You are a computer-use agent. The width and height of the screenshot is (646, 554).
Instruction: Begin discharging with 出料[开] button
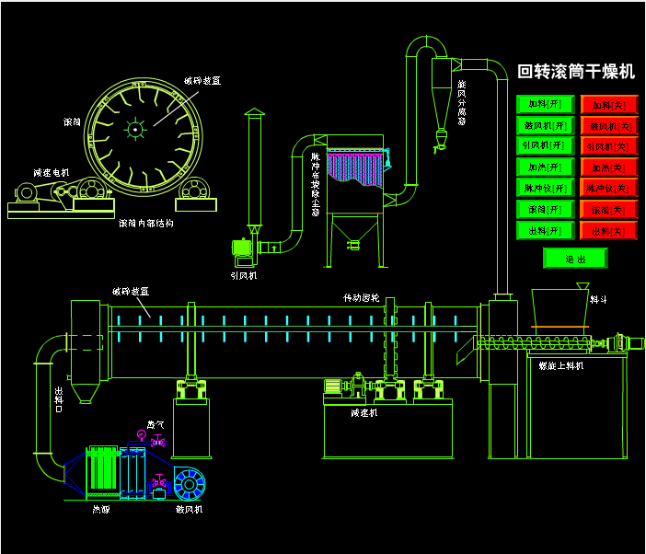[545, 231]
